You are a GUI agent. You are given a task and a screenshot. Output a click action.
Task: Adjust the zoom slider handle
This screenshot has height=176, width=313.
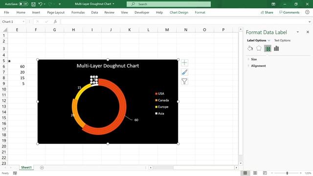(287, 173)
